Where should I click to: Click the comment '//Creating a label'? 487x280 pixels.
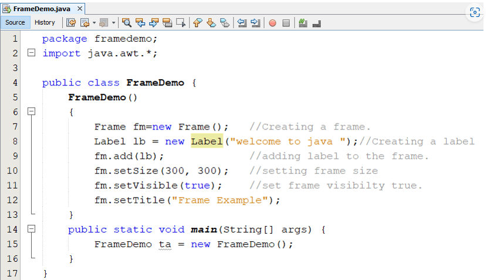click(x=417, y=141)
